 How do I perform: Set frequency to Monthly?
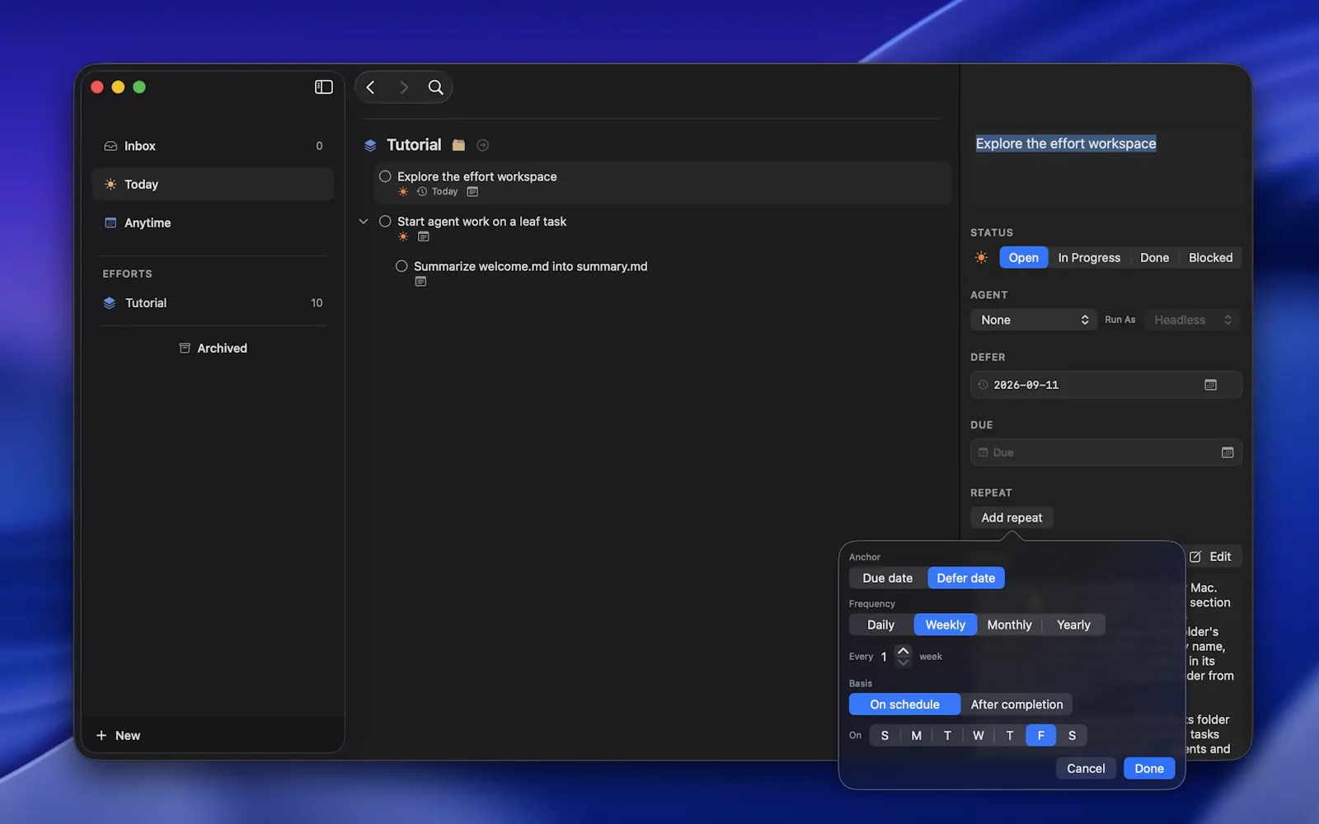pyautogui.click(x=1009, y=625)
